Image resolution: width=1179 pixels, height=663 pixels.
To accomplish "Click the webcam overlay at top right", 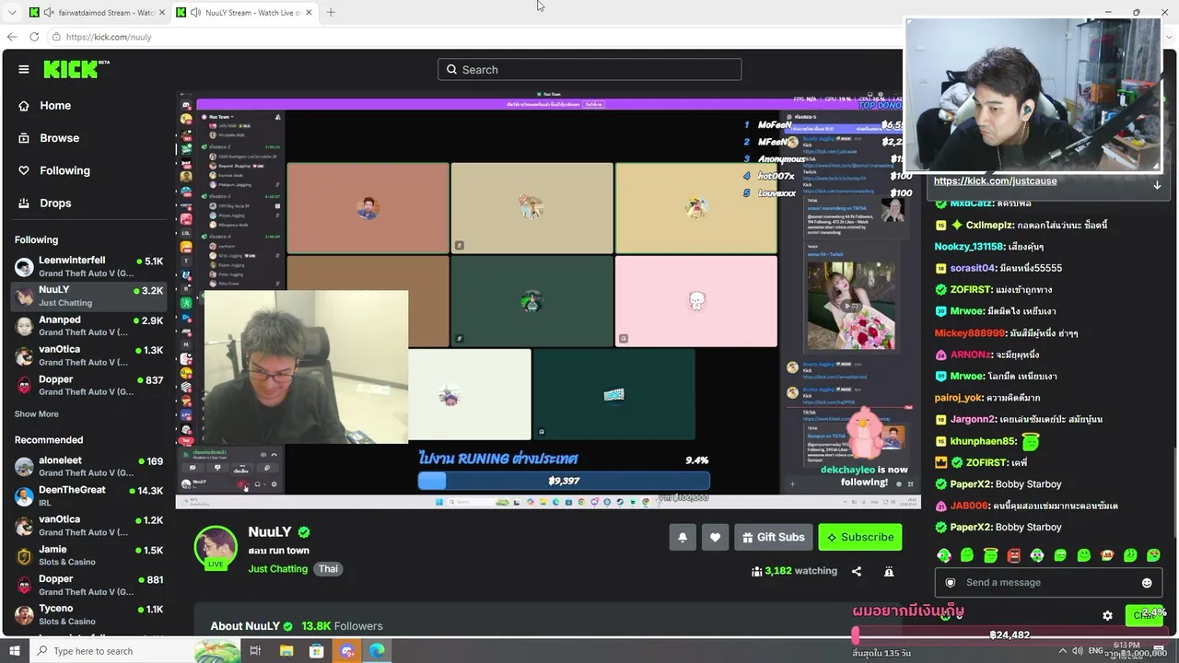I will 1033,95.
